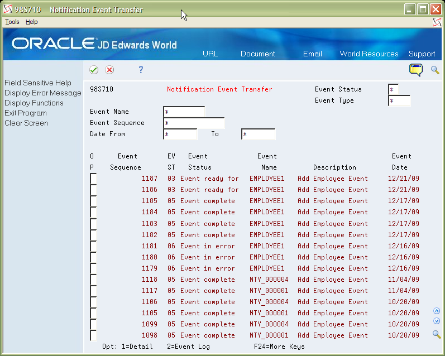Image resolution: width=445 pixels, height=356 pixels.
Task: Click the option field for sequence 1117
Action: (x=93, y=291)
